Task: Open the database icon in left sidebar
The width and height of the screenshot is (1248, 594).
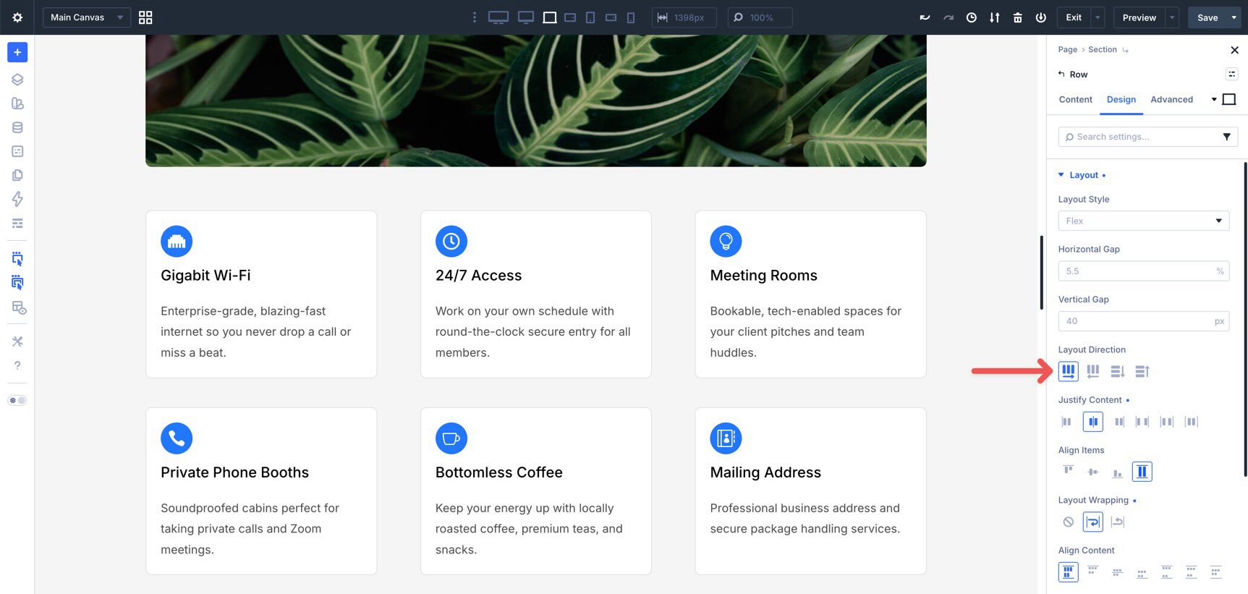Action: pyautogui.click(x=17, y=127)
